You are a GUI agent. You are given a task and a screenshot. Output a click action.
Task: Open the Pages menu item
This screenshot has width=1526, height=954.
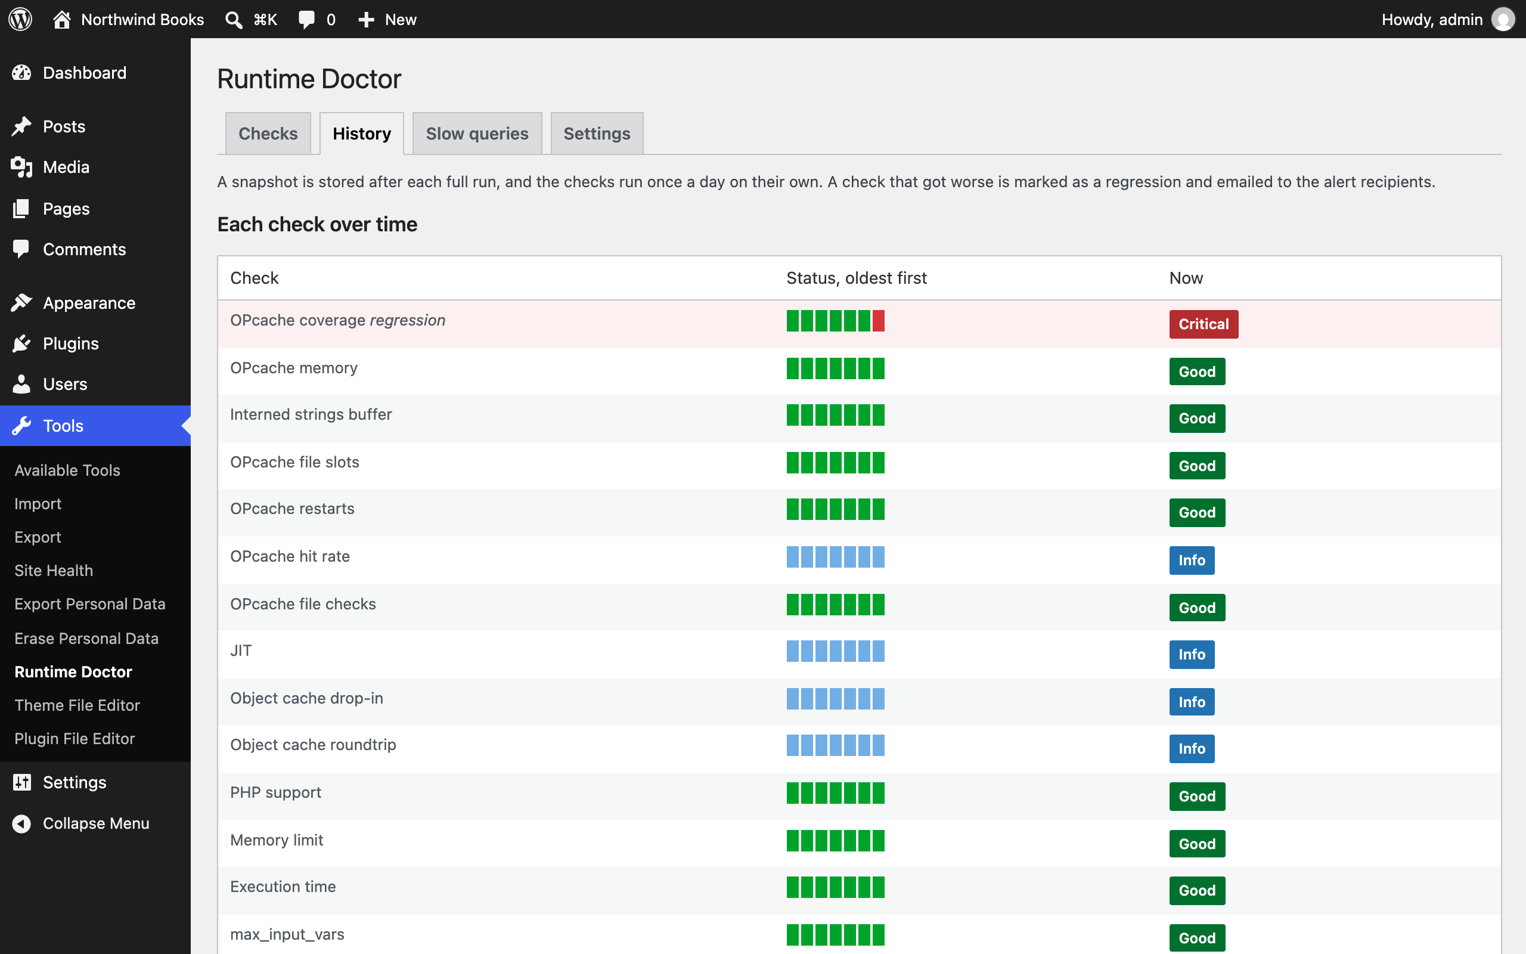pos(95,208)
